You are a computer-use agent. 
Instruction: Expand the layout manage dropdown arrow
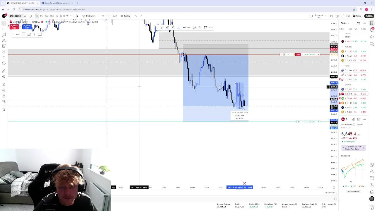[326, 16]
